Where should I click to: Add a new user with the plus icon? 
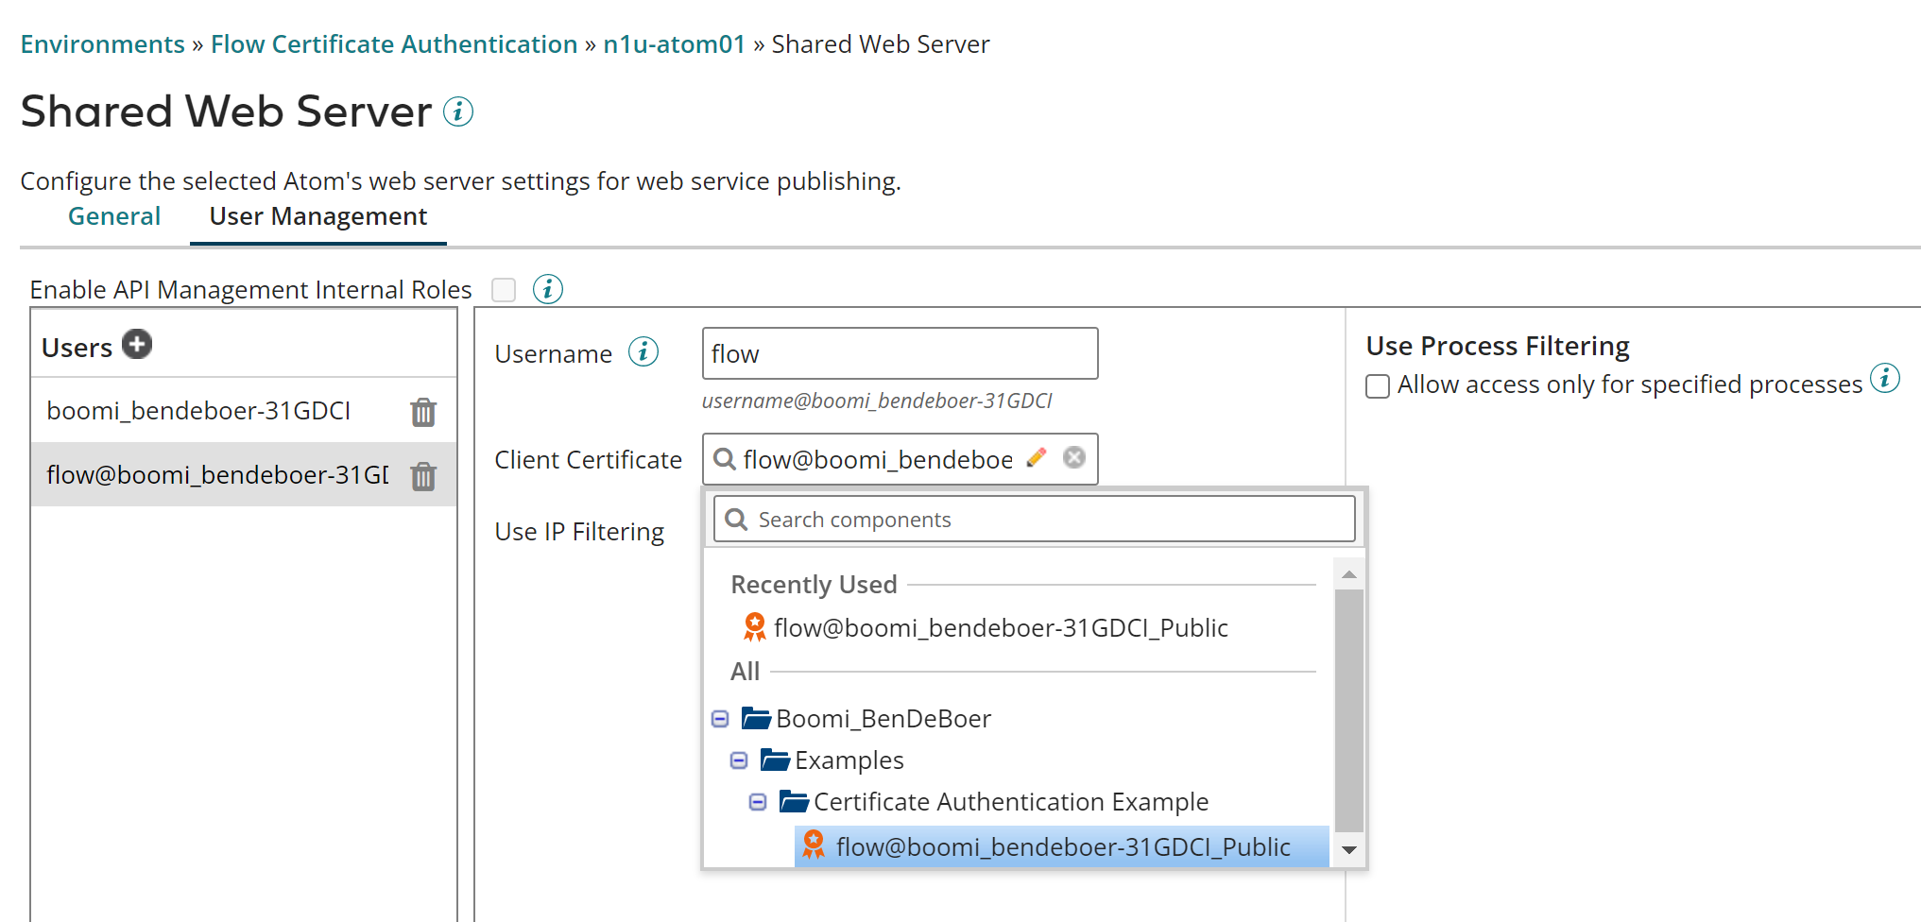point(137,345)
